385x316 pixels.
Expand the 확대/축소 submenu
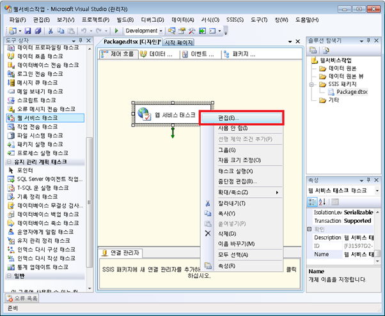tap(250, 192)
